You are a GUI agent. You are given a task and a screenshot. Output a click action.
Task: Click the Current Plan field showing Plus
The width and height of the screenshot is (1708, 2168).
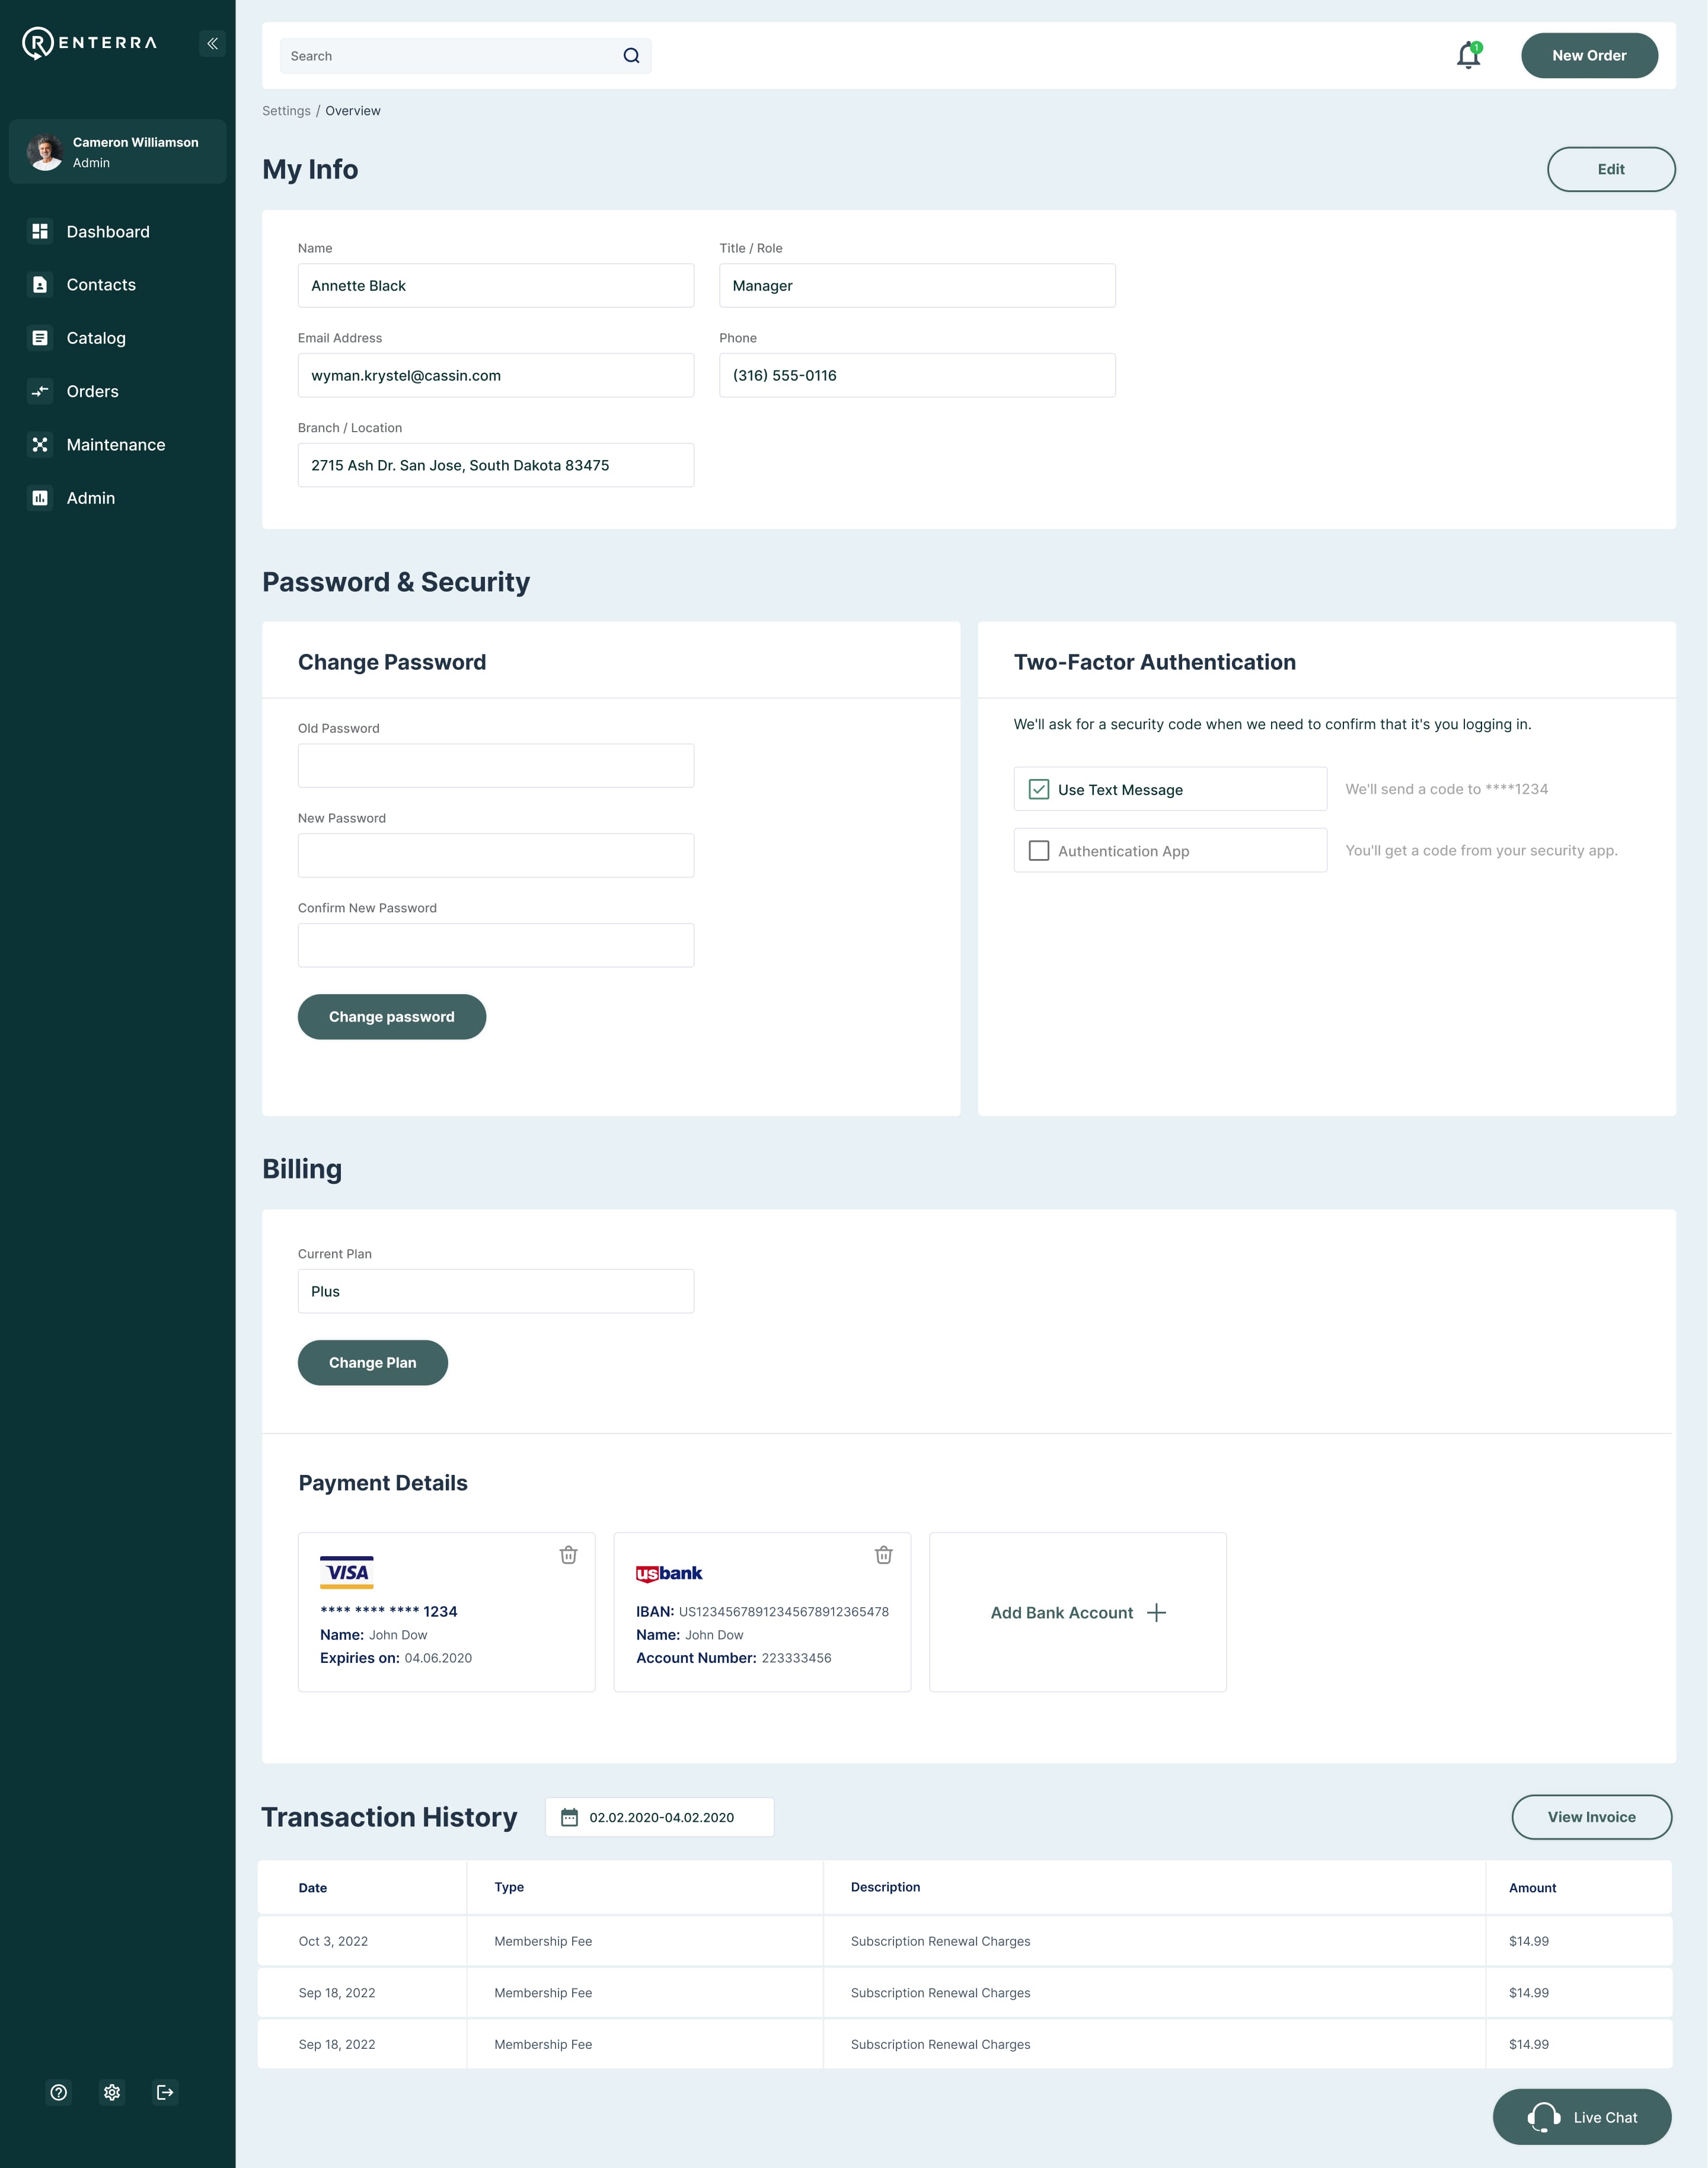point(496,1291)
